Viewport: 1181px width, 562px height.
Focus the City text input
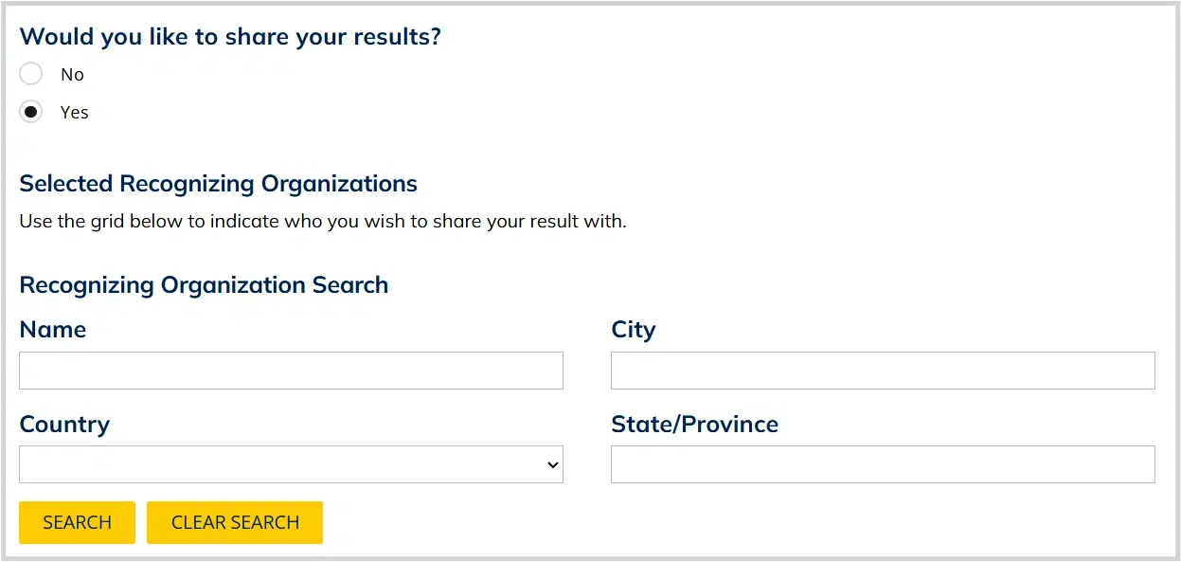pyautogui.click(x=883, y=371)
